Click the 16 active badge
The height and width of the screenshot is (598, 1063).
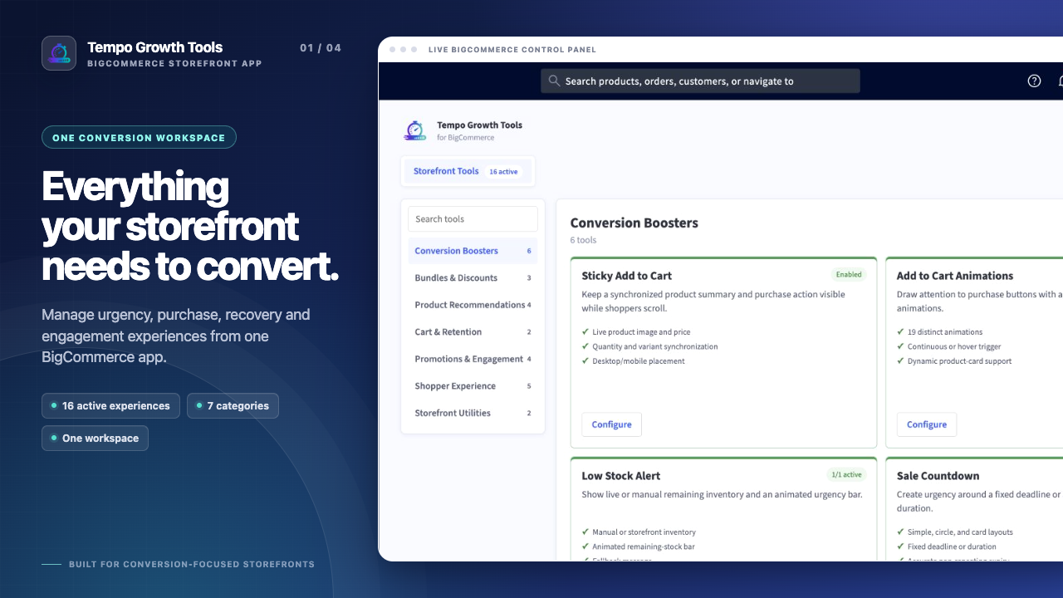pos(503,172)
